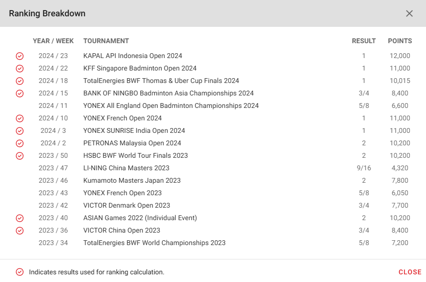
Task: Click the check icon next to ASIAN Games 2022
Action: 20,218
